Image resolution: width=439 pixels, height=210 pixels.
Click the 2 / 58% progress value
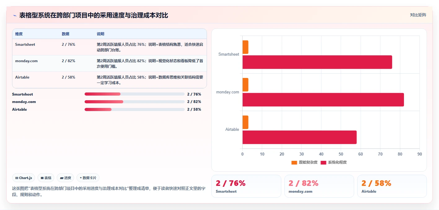coord(194,109)
